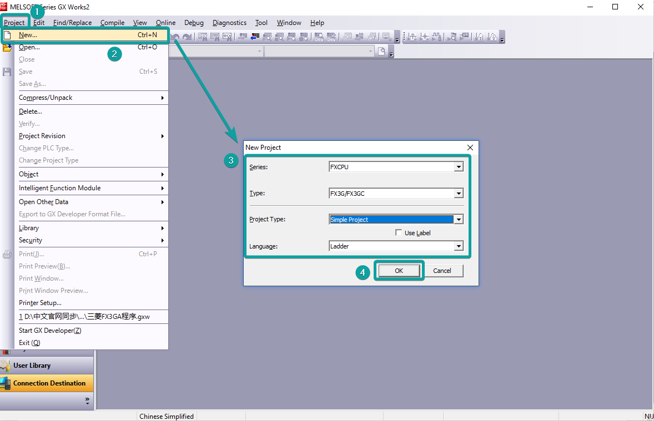Select the Connection Destination panel
The width and height of the screenshot is (654, 421).
(x=47, y=383)
